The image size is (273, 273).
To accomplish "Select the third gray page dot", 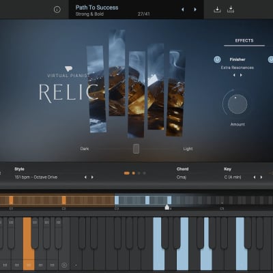I will click(139, 173).
